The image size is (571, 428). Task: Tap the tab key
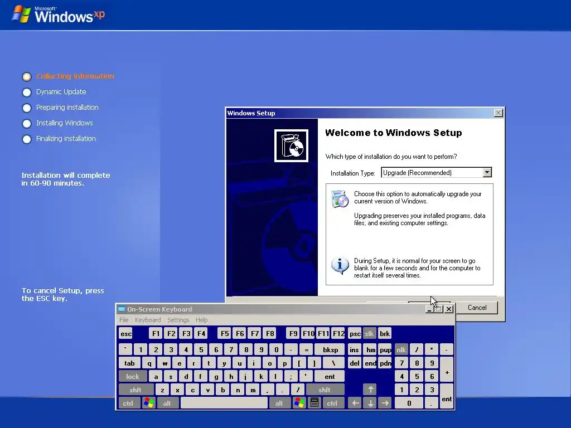tap(129, 363)
